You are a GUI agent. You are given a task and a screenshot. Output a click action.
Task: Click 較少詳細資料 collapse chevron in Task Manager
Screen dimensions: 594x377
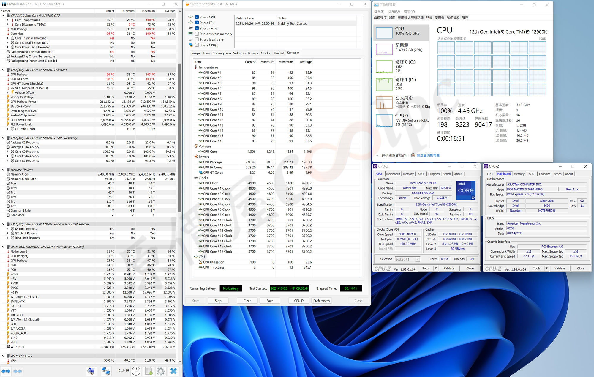377,155
